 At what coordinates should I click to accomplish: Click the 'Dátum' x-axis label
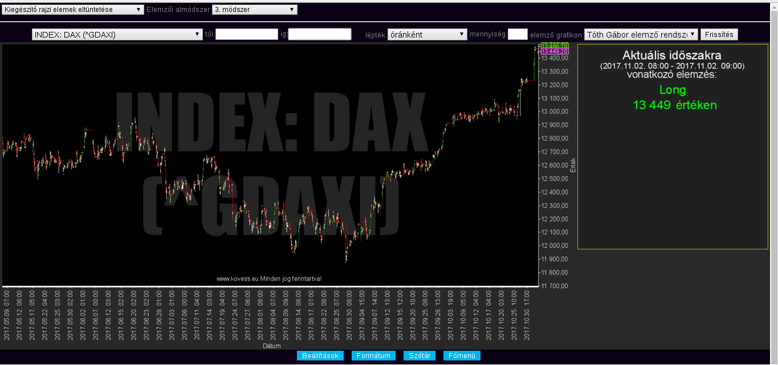(271, 346)
